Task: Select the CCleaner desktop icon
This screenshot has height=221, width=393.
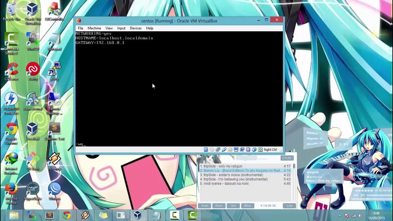Action: click(11, 72)
